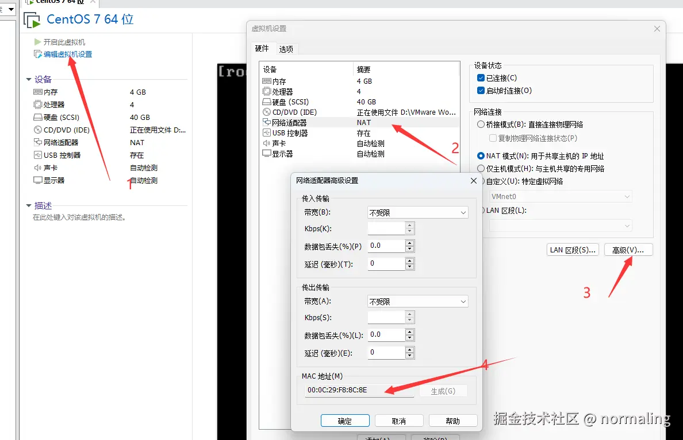Click 帮助 button in advanced settings
This screenshot has width=683, height=440.
(x=453, y=421)
